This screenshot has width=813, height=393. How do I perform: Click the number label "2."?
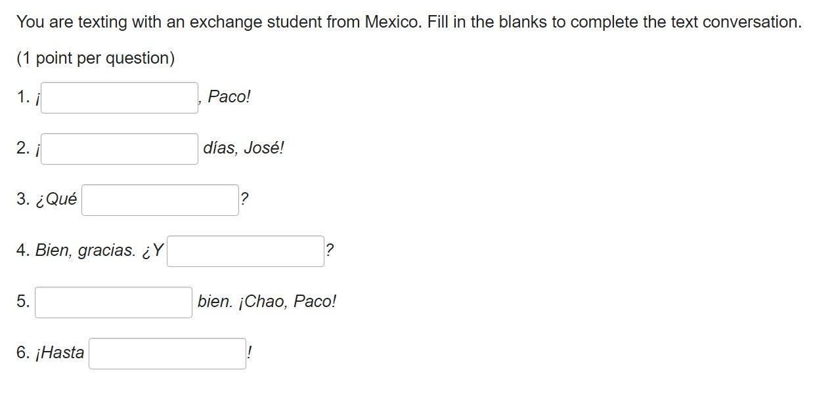tap(23, 148)
